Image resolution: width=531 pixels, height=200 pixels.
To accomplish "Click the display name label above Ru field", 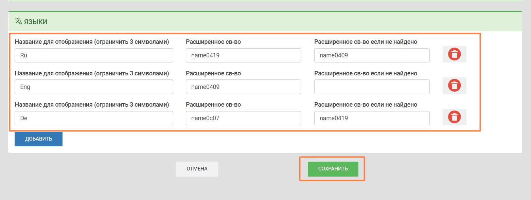I will point(92,42).
